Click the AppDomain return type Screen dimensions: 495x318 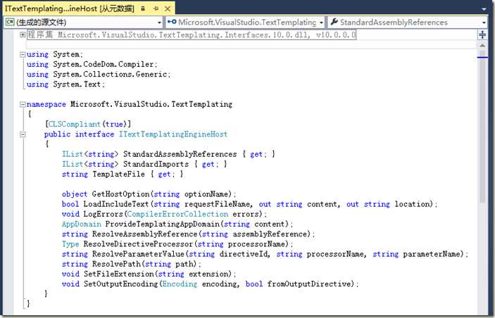point(82,224)
